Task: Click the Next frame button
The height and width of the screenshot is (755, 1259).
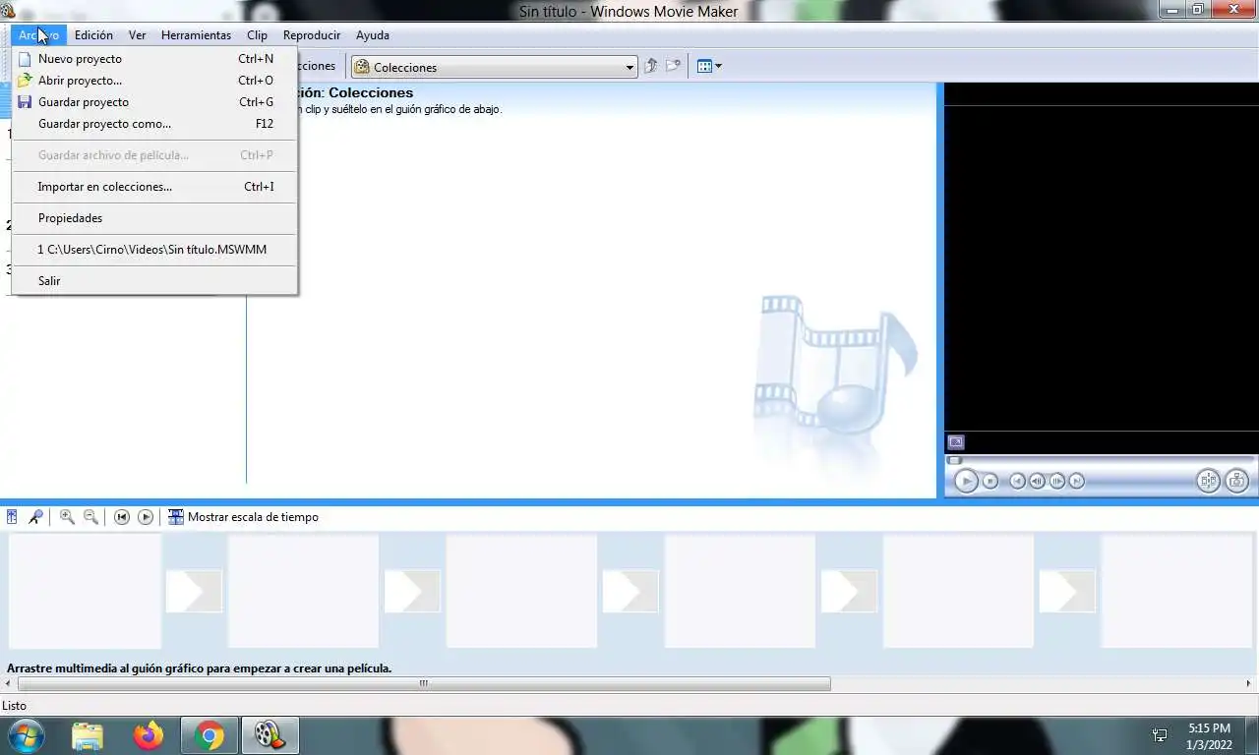Action: point(1057,481)
